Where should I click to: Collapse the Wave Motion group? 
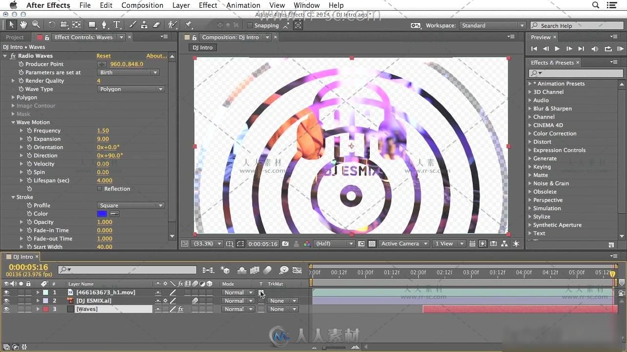[x=13, y=122]
